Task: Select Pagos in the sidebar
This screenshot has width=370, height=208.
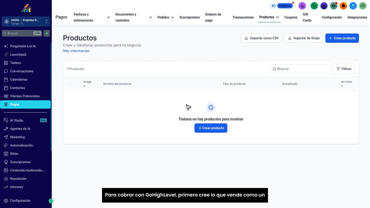Action: click(x=25, y=104)
